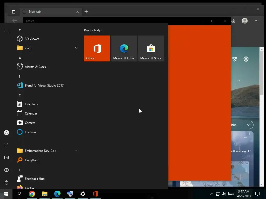The image size is (266, 199).
Task: Select the letter B section header
Action: (19, 76)
